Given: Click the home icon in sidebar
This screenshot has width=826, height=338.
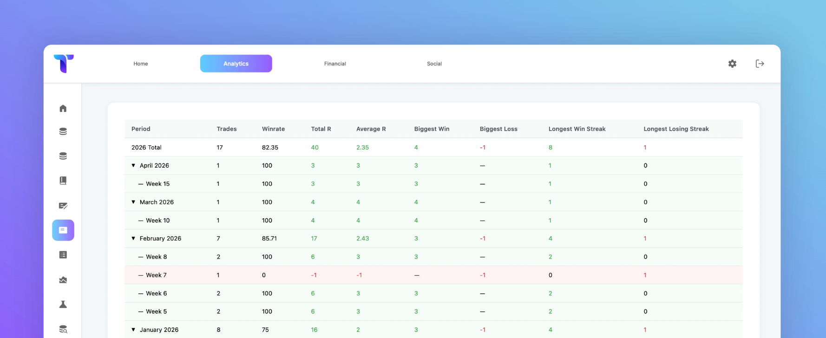Looking at the screenshot, I should [x=63, y=108].
